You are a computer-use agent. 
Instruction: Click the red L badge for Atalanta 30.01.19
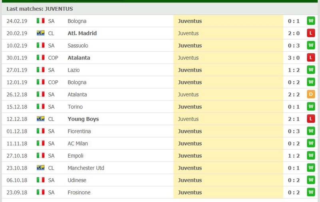311,58
